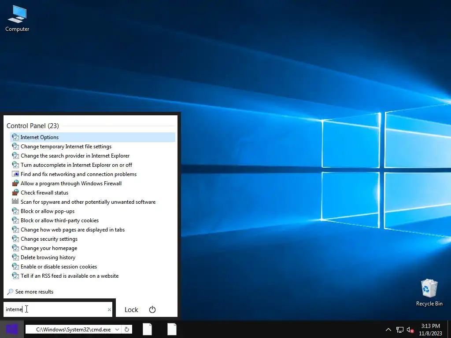Click the icon beside Block or allow pop-ups

point(15,211)
